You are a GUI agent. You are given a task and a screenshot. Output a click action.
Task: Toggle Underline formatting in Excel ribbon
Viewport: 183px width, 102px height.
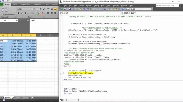pos(25,13)
